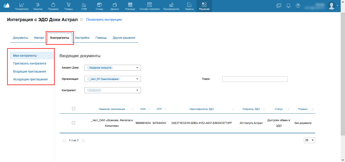Open the Склад warehouse section

click(x=99, y=6)
